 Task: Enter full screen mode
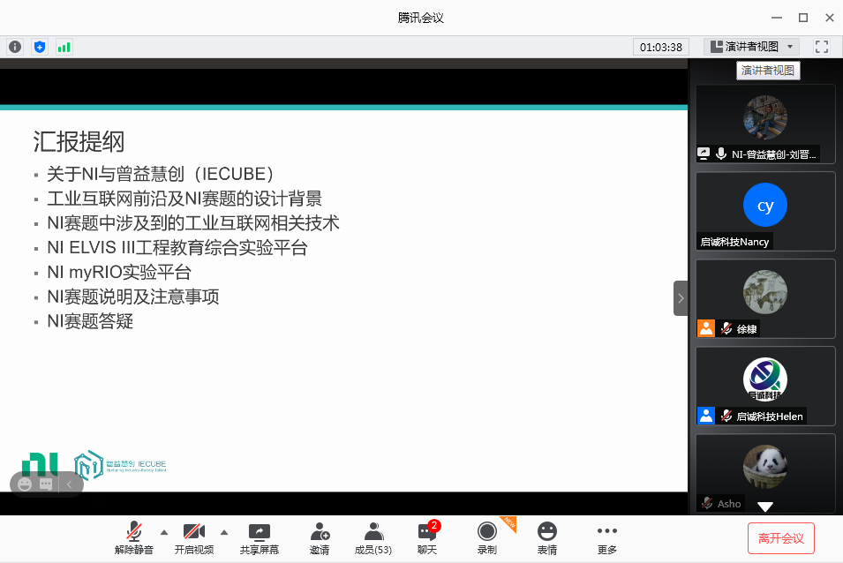coord(821,47)
